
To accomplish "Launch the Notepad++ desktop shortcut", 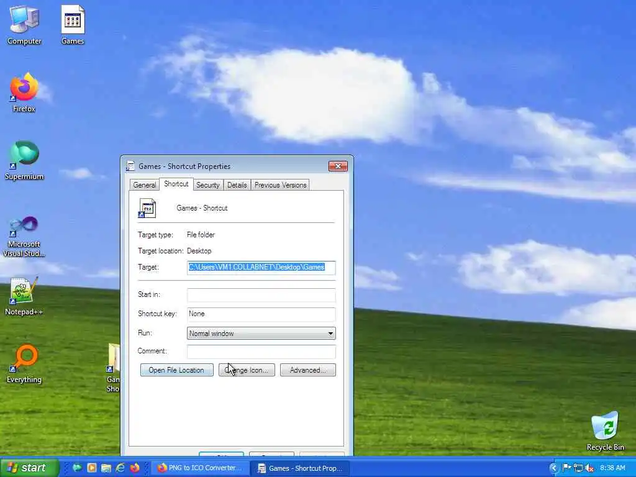I will click(x=24, y=296).
